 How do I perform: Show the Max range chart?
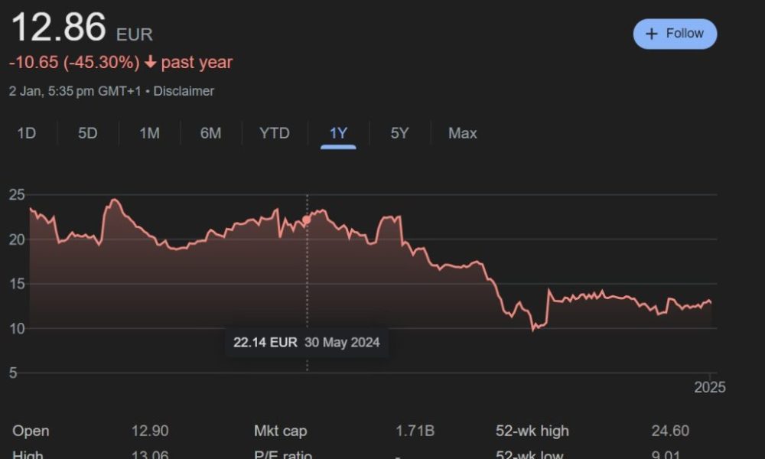coord(463,133)
